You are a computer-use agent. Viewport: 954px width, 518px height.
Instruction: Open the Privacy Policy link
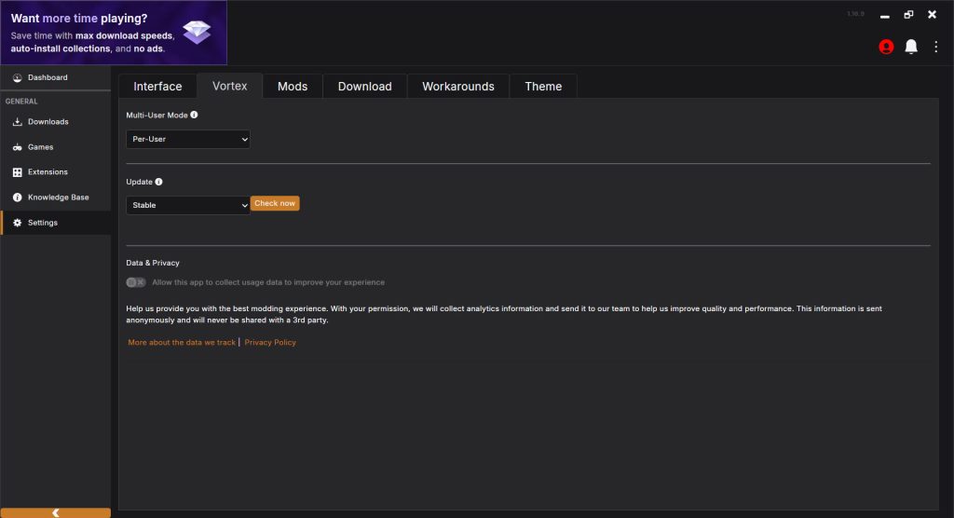270,343
